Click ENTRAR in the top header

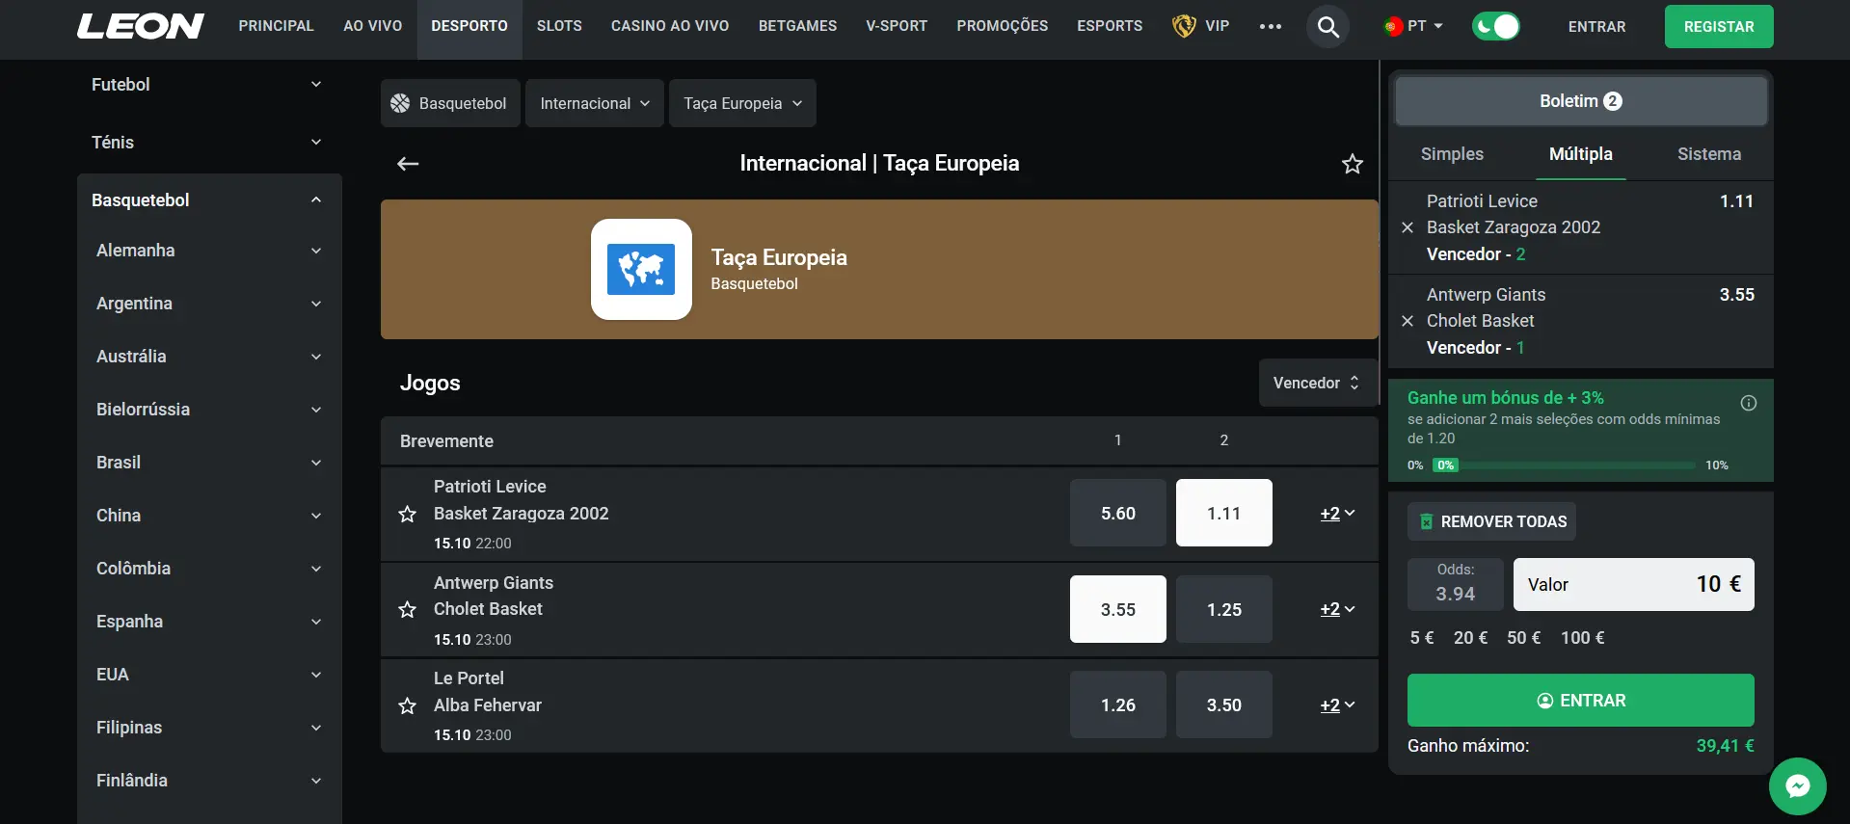tap(1596, 27)
